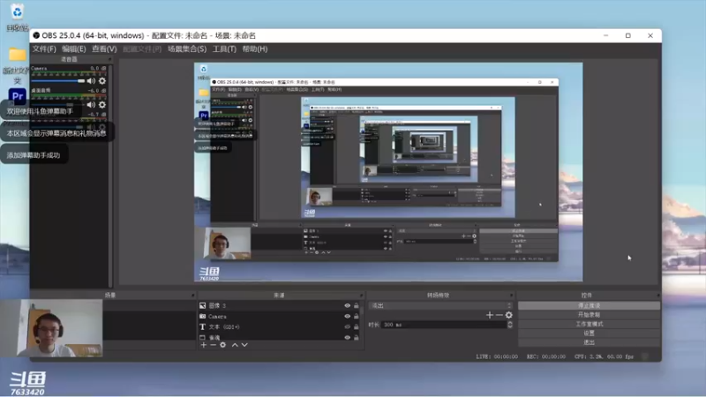706x397 pixels.
Task: Toggle eye of last source in list
Action: [x=347, y=337]
